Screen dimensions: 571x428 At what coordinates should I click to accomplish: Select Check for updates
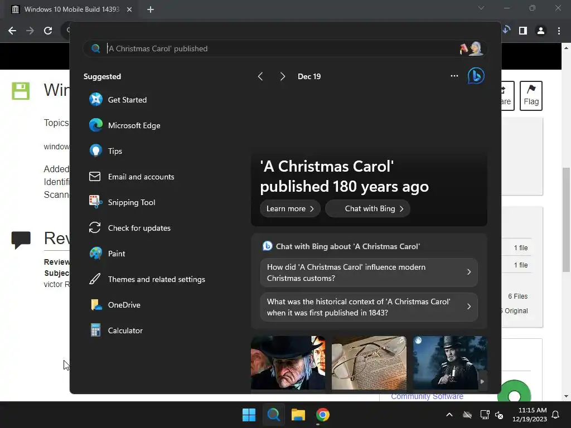tap(129, 228)
